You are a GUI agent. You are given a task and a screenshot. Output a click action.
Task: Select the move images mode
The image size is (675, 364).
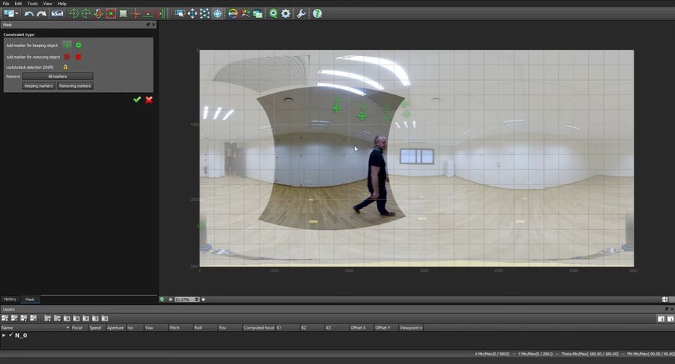coord(193,13)
